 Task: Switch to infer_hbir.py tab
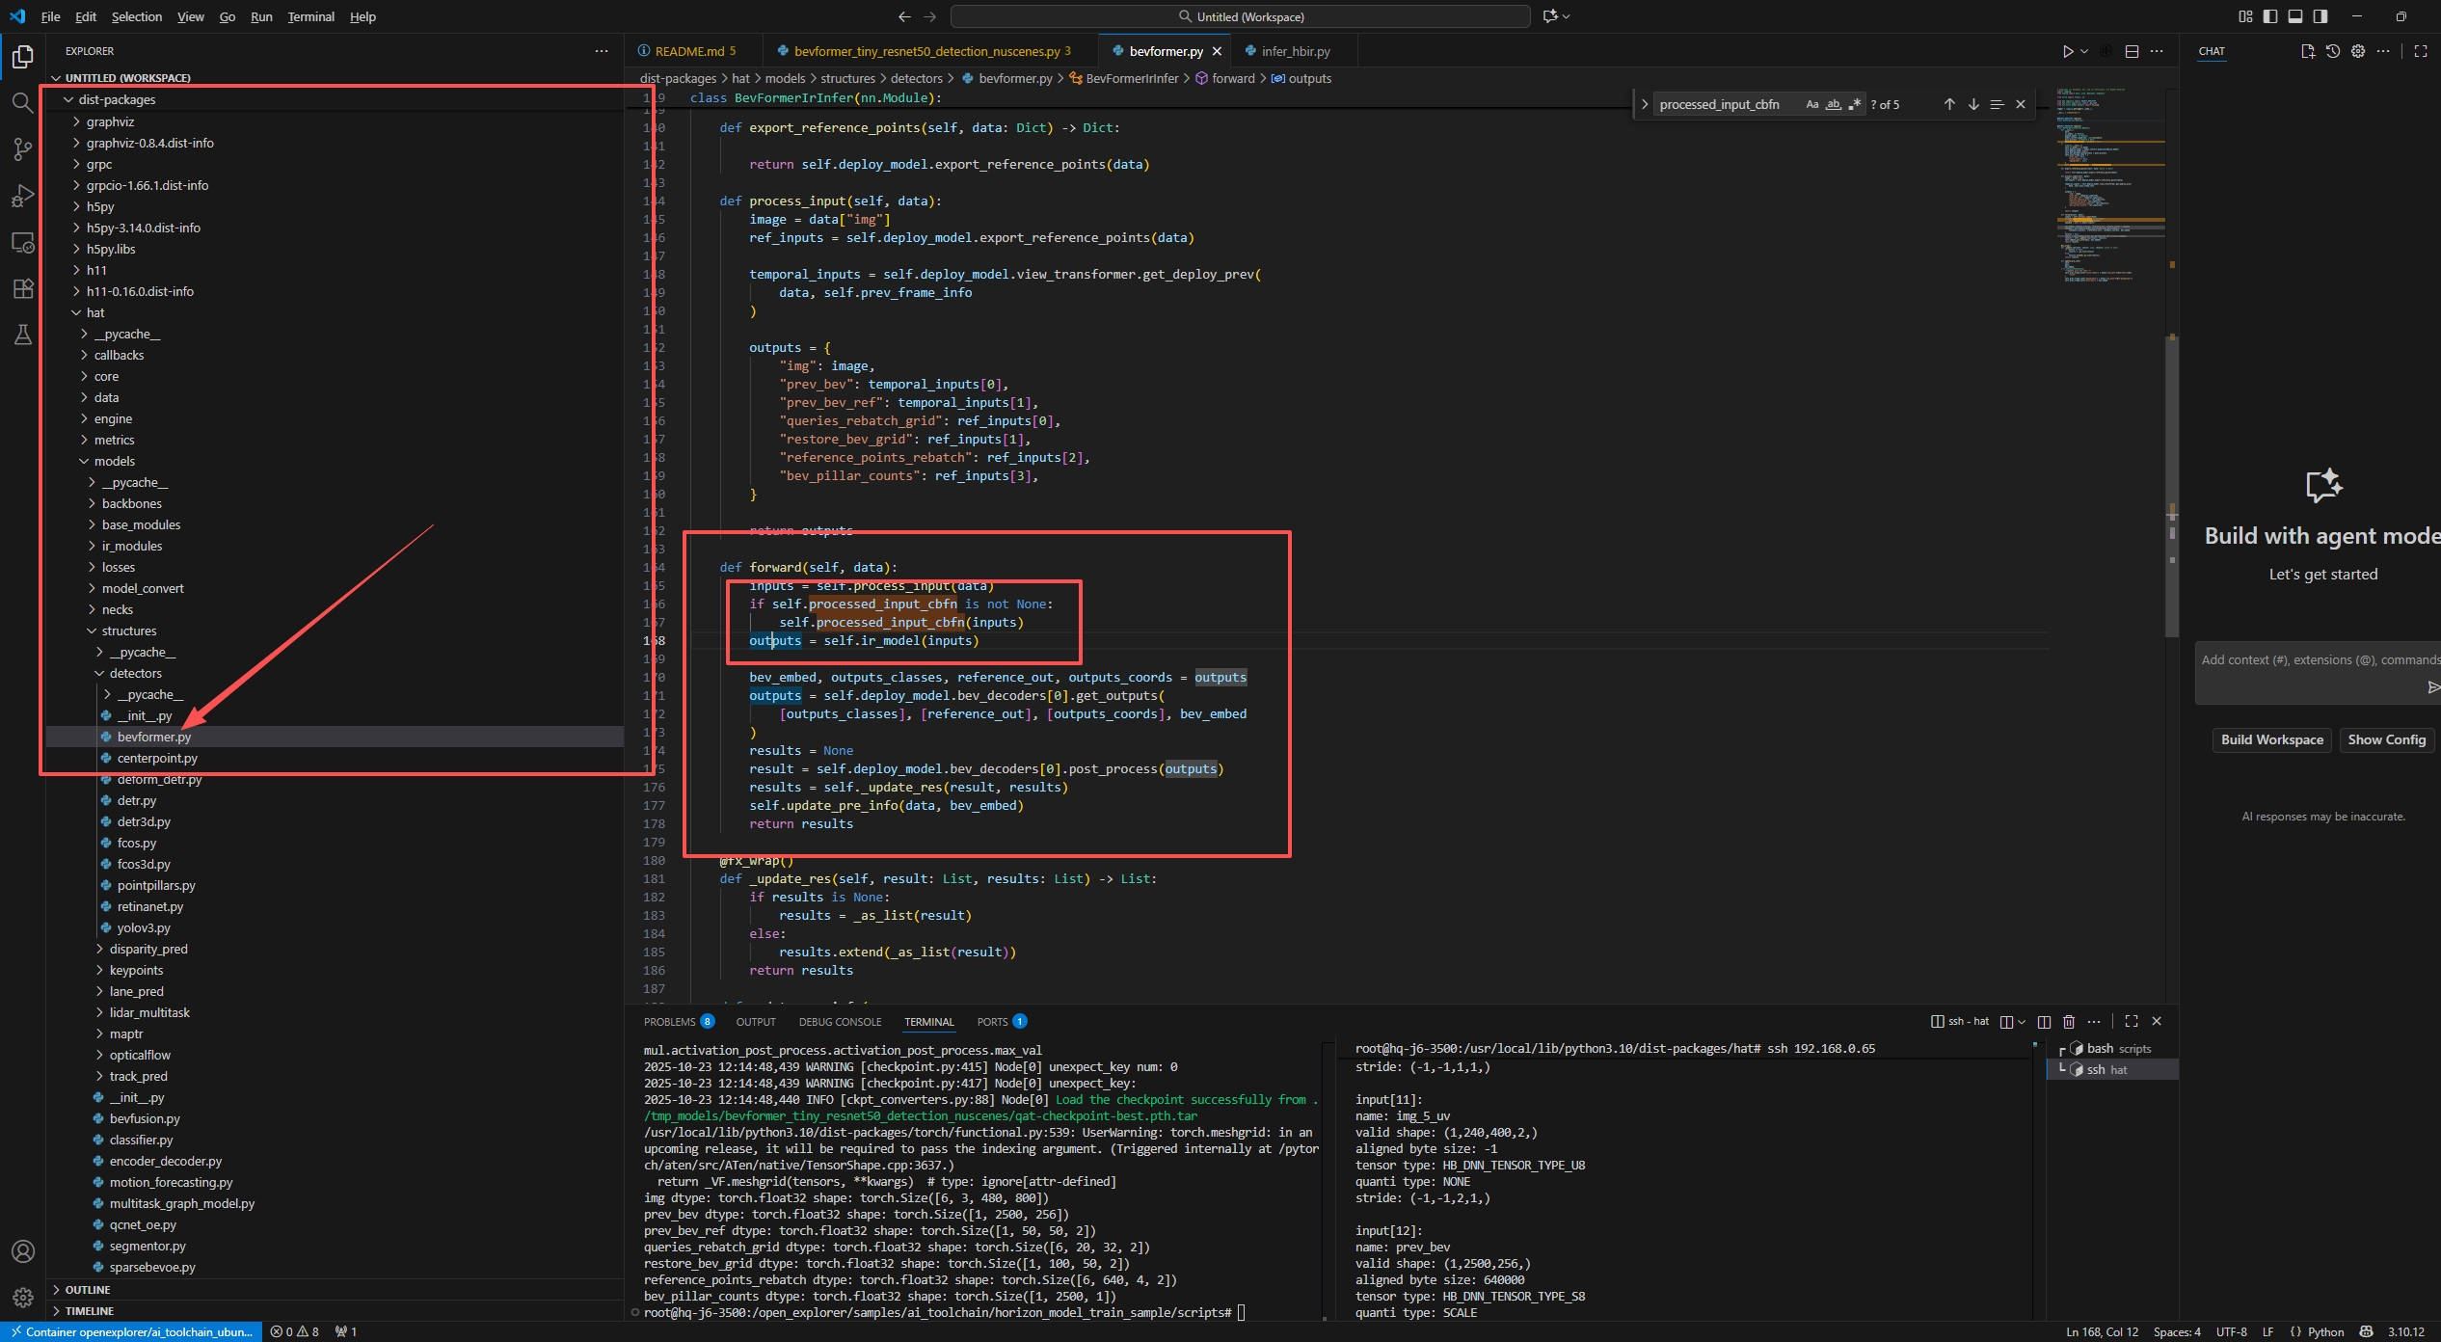[1295, 51]
